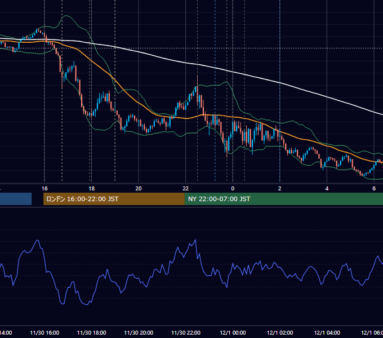This screenshot has width=383, height=338.
Task: Click hour label 0 on chart axis
Action: coord(233,189)
